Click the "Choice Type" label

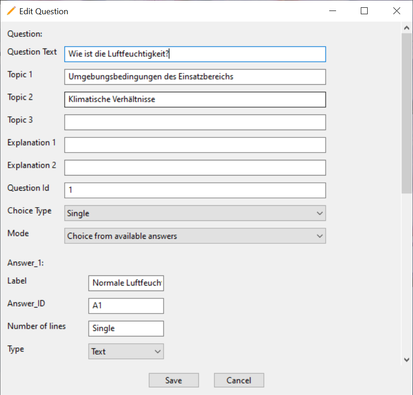(29, 211)
